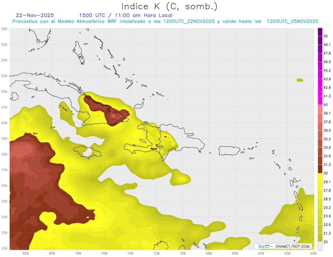This screenshot has height=257, width=333.
Task: Click the colorbar value "33.9"
Action: tap(327, 147)
